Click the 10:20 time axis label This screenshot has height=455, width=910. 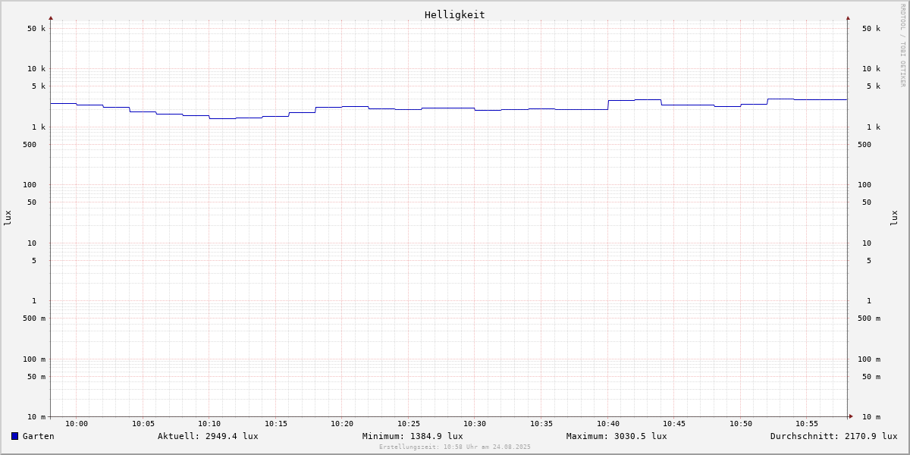342,424
